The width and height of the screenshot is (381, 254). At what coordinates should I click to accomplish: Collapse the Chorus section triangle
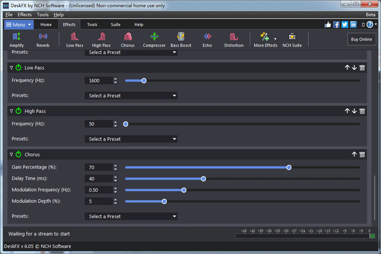click(x=11, y=154)
